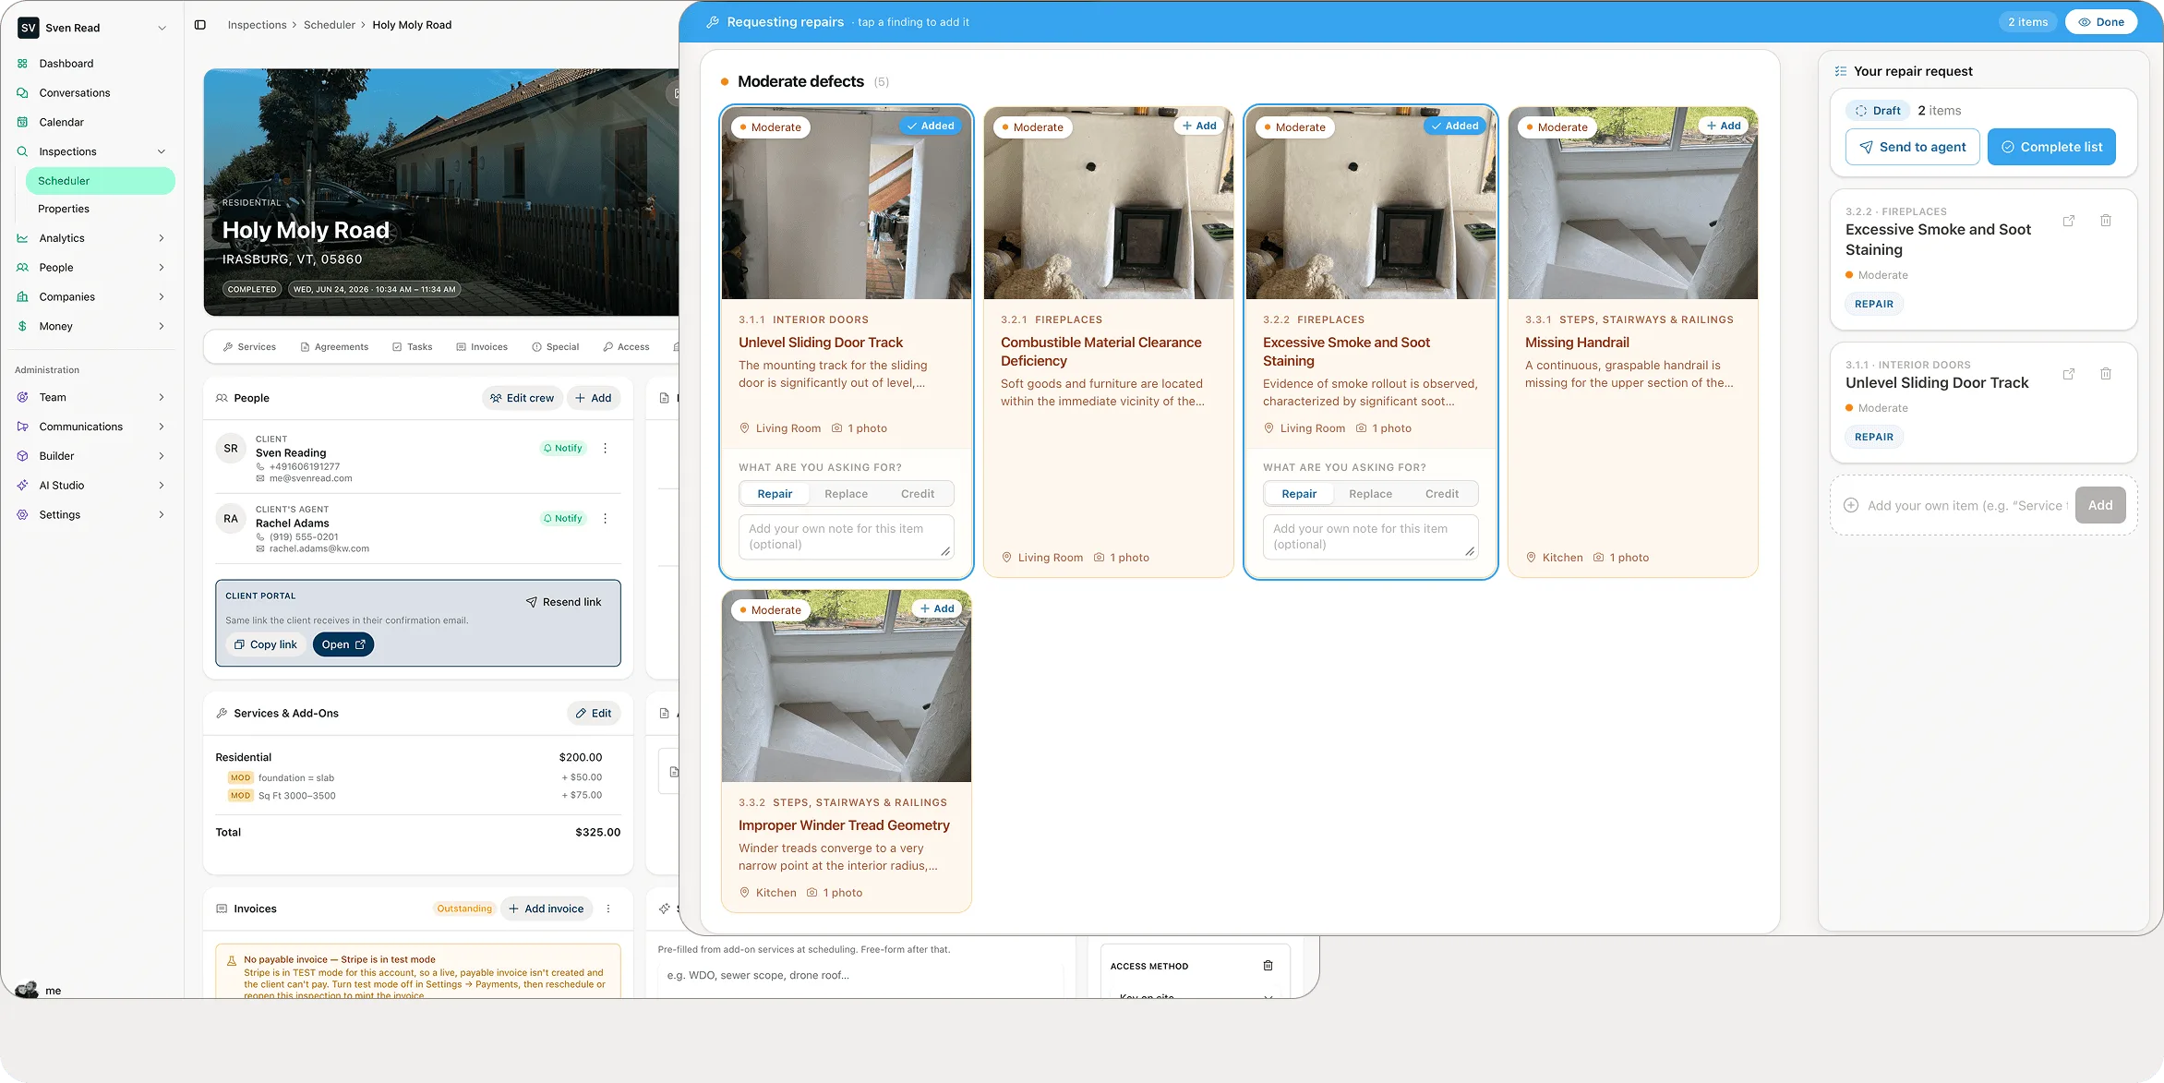Screen dimensions: 2164x1083
Task: Open options menu for agent Rachel Adams
Action: pyautogui.click(x=606, y=519)
